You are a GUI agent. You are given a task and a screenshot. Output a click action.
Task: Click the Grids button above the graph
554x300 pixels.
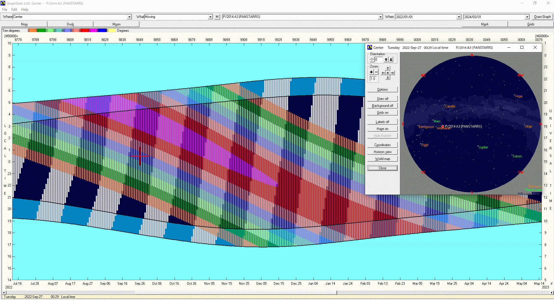click(x=531, y=24)
